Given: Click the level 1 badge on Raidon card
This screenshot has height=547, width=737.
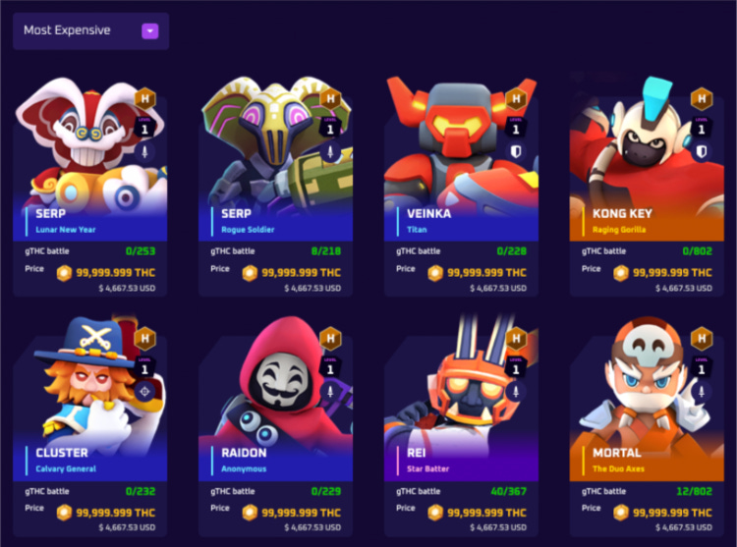Looking at the screenshot, I should (330, 367).
